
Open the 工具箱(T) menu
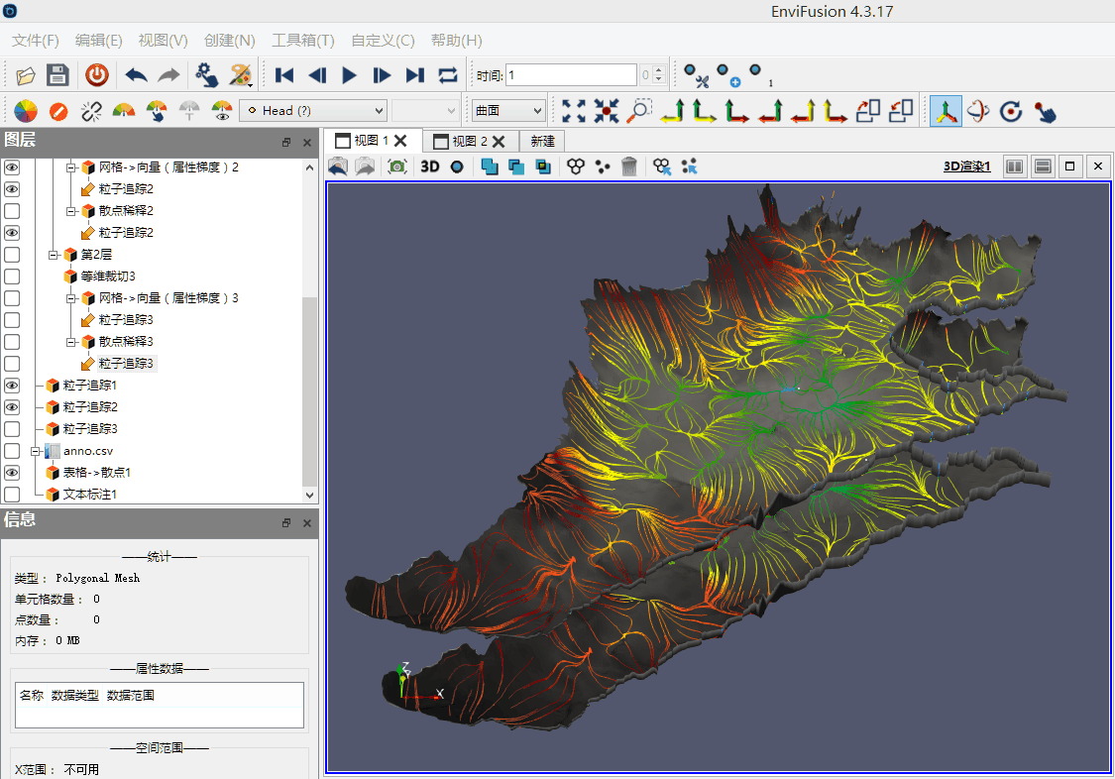coord(303,41)
